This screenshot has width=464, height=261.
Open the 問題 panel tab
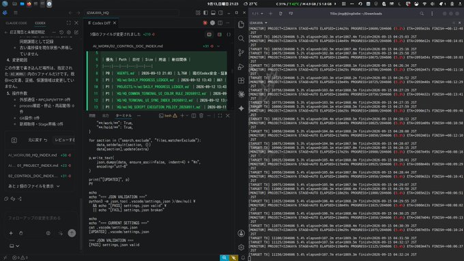click(92, 116)
